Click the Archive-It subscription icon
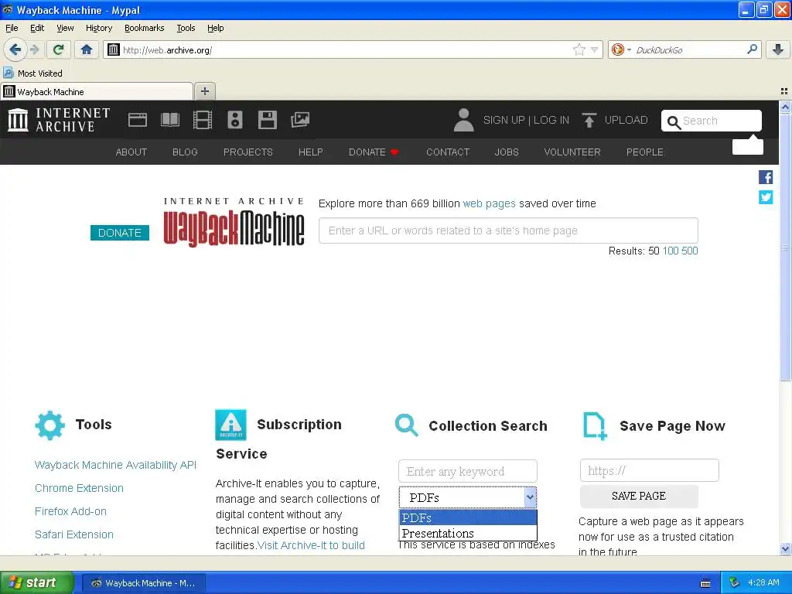 (x=230, y=425)
